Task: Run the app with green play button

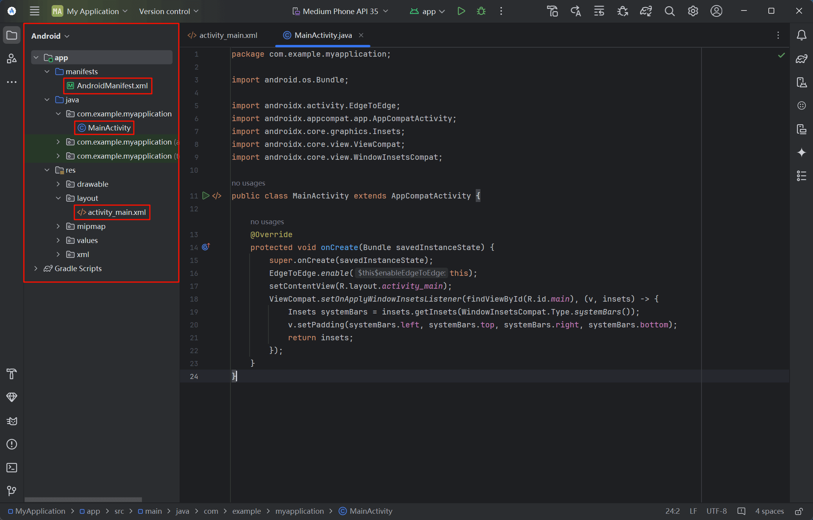Action: (x=461, y=11)
